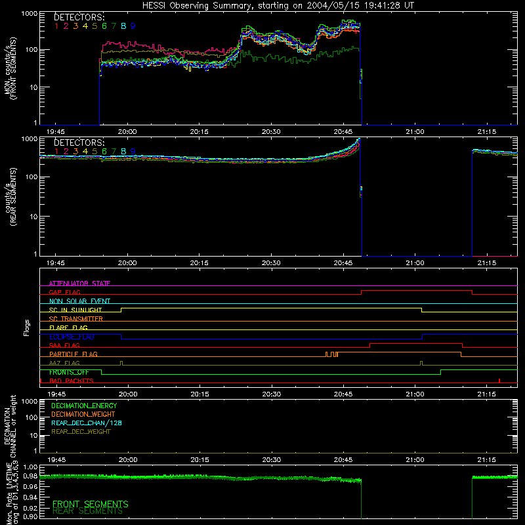Click the 'Mon. Rate LIVETIME' axis title
This screenshot has width=525, height=525.
click(x=10, y=493)
